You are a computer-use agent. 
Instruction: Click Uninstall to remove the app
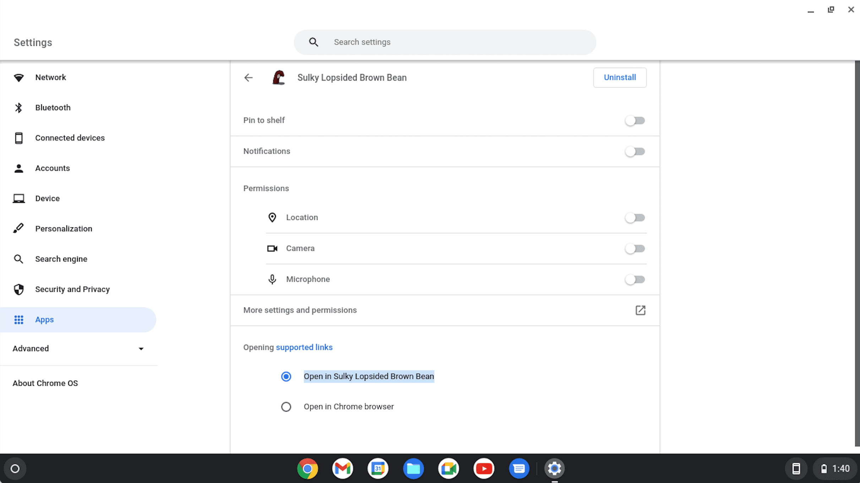[x=620, y=77]
